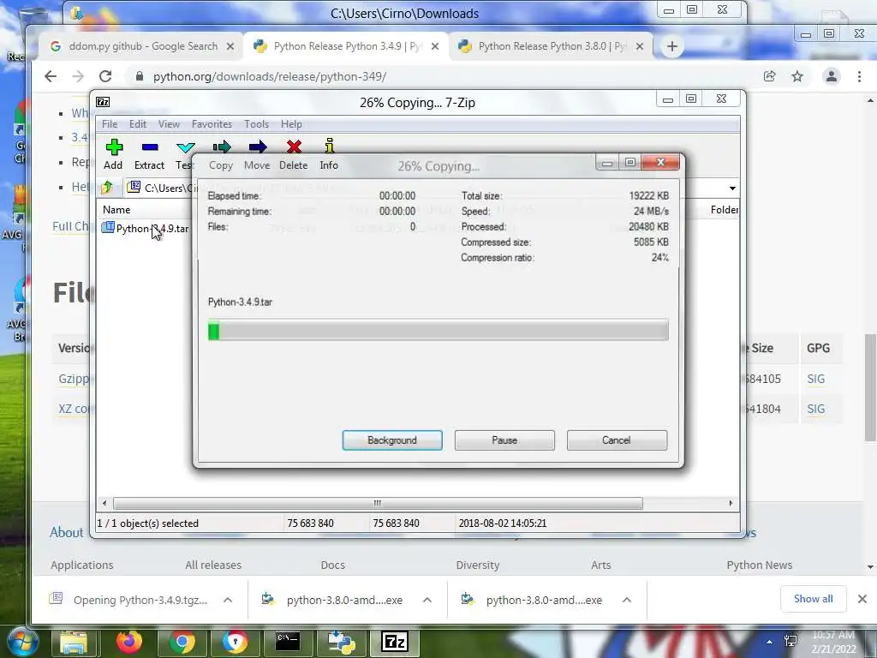Bookmark this page with the star icon

click(797, 76)
